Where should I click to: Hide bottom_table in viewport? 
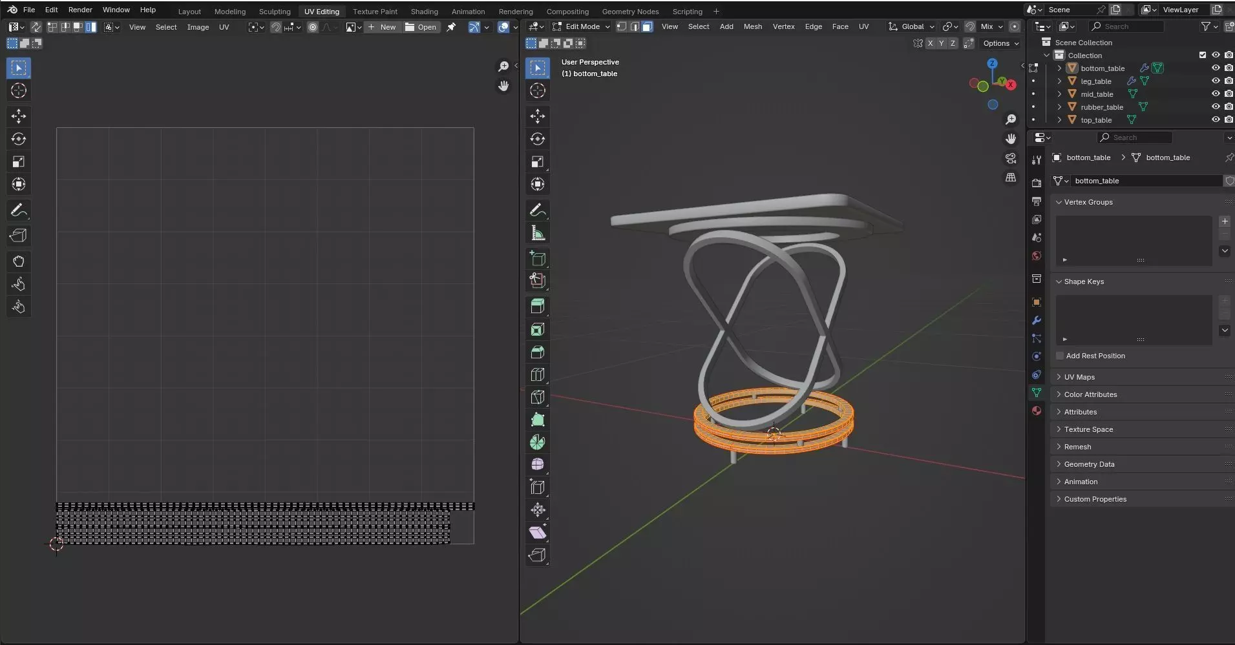tap(1216, 68)
